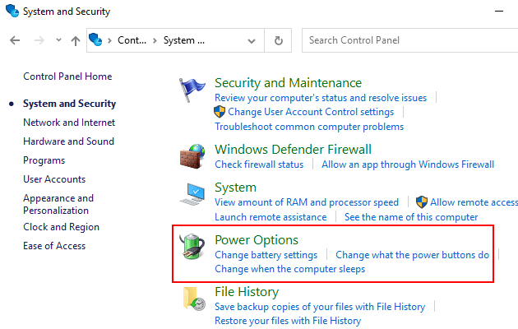
Task: Click Change what the power buttons do
Action: pyautogui.click(x=412, y=255)
